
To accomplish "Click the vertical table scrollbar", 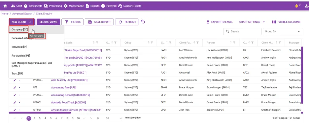I will 302,75.
